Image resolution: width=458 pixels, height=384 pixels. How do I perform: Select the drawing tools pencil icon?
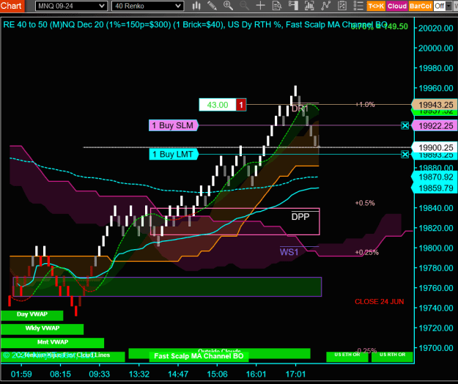[x=212, y=6]
